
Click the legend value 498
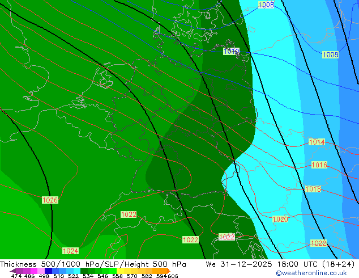[44, 276]
